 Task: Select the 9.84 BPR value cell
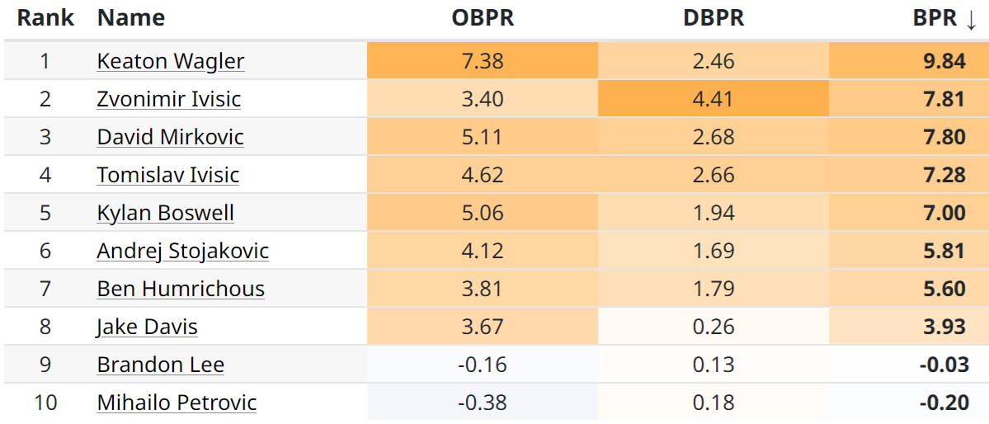[x=944, y=61]
